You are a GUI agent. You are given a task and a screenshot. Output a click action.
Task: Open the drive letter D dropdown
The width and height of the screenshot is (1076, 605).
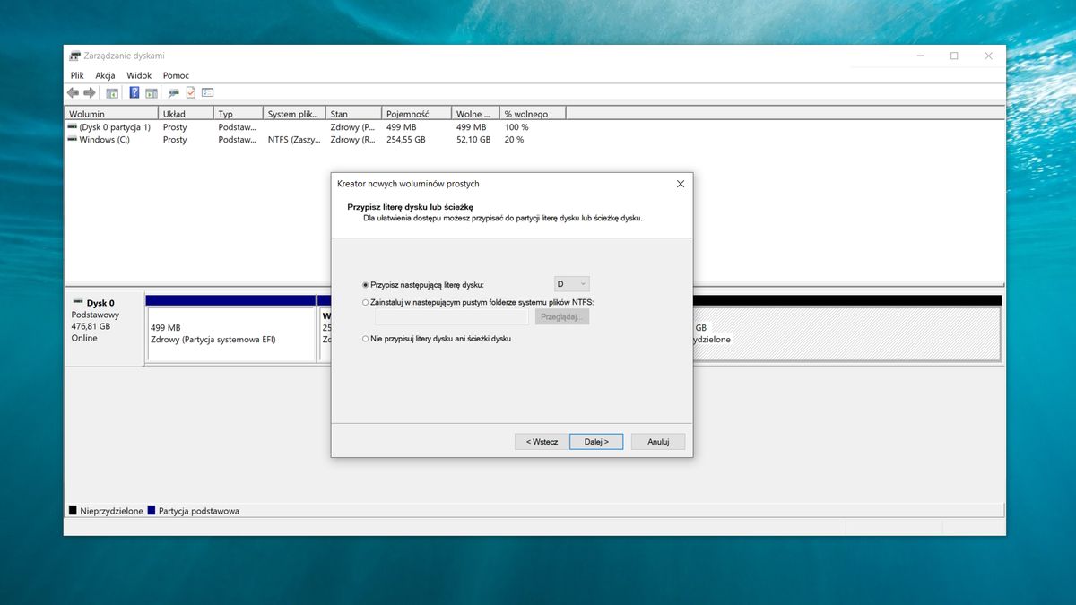pyautogui.click(x=581, y=283)
